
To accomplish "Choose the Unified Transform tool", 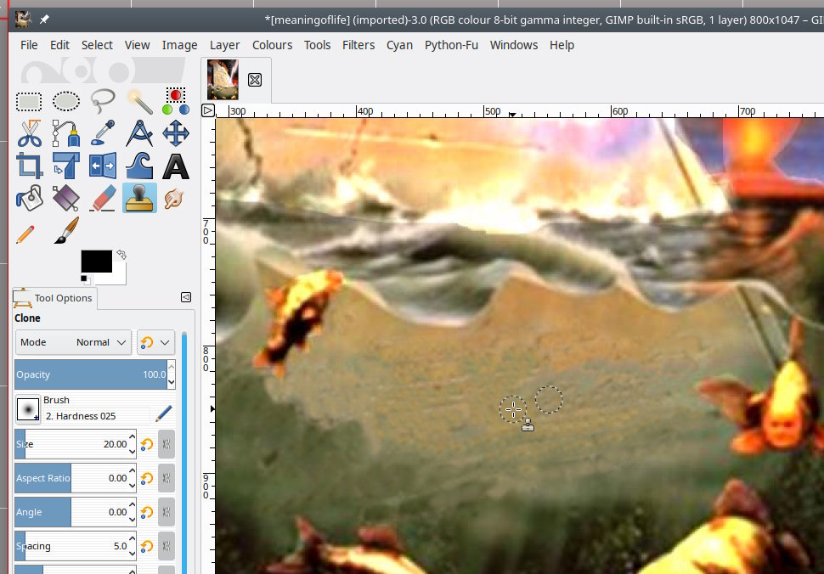I will [x=66, y=166].
